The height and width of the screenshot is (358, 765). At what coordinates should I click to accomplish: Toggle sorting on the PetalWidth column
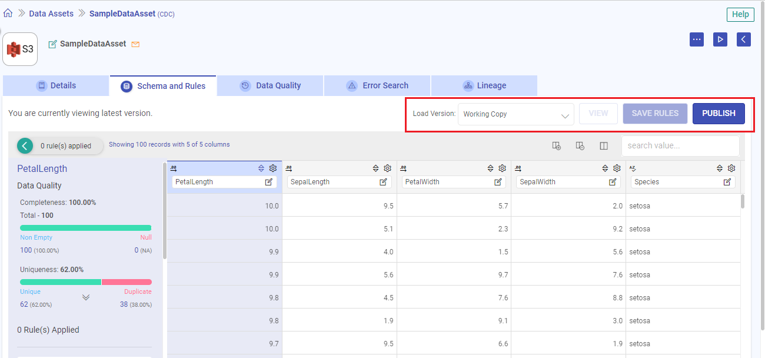(490, 168)
